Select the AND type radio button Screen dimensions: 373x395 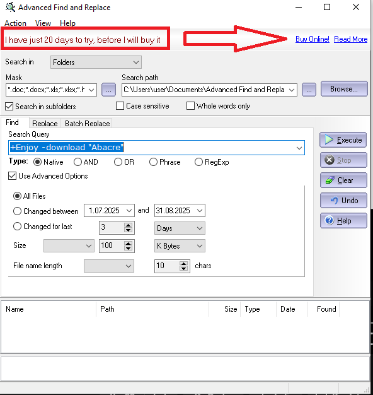coord(77,162)
